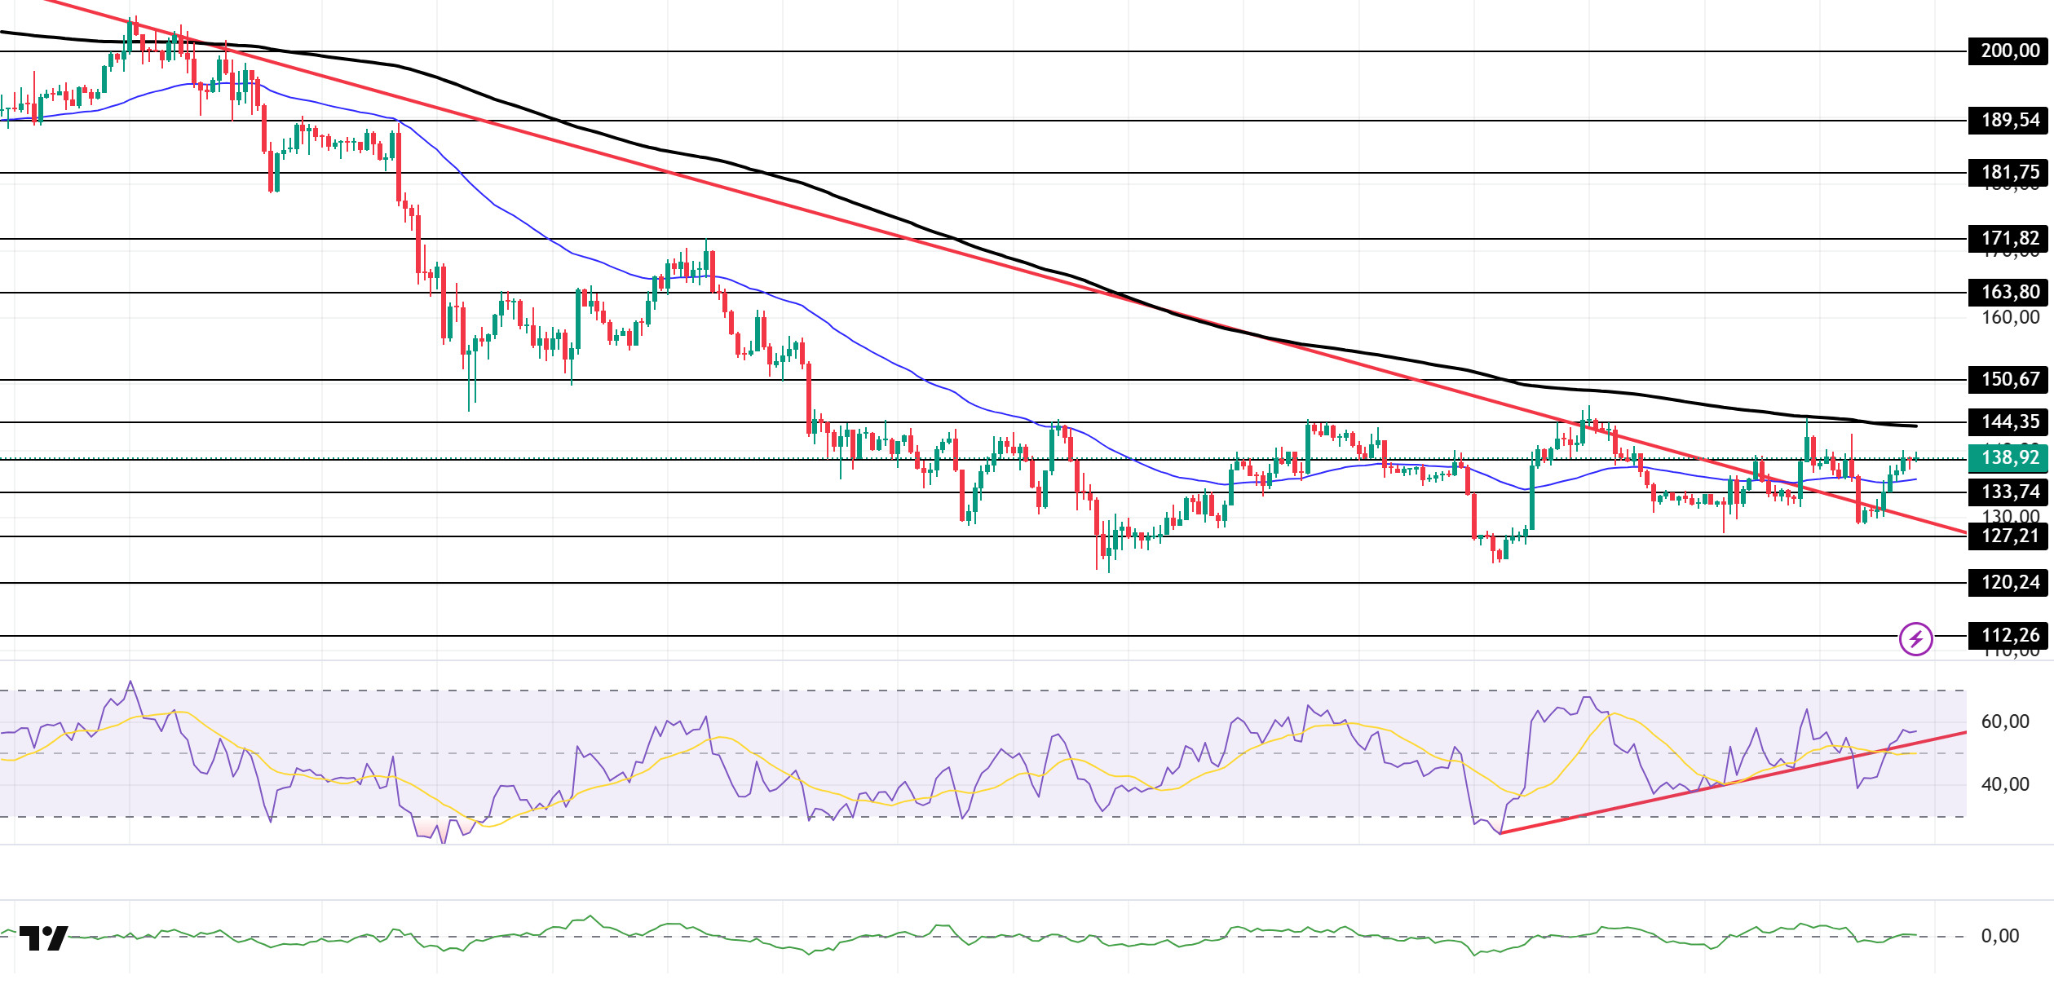Click the 112,26 price level label
The width and height of the screenshot is (2054, 984).
tap(2009, 635)
